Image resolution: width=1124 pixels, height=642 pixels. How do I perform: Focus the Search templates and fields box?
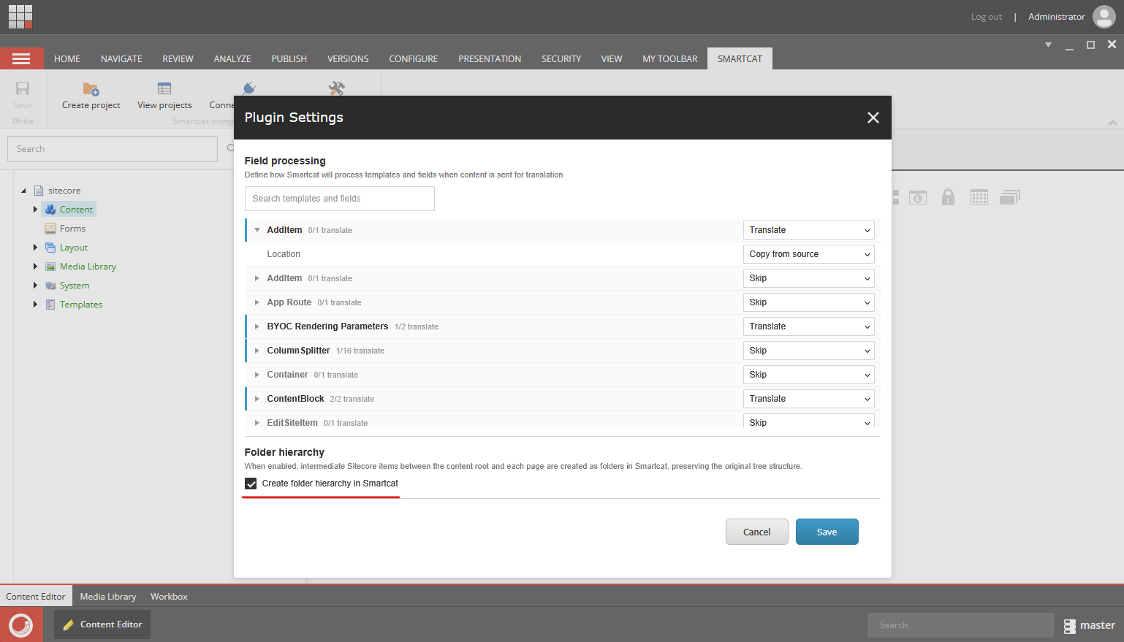(x=340, y=199)
